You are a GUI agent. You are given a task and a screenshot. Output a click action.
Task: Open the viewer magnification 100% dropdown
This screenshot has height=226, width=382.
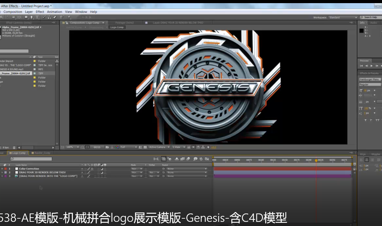click(x=72, y=147)
